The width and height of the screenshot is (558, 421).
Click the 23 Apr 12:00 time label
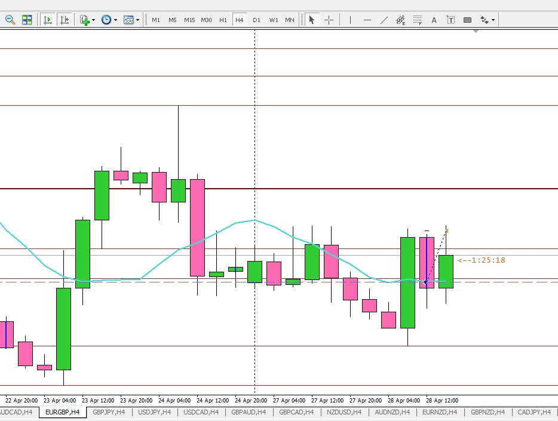[98, 400]
